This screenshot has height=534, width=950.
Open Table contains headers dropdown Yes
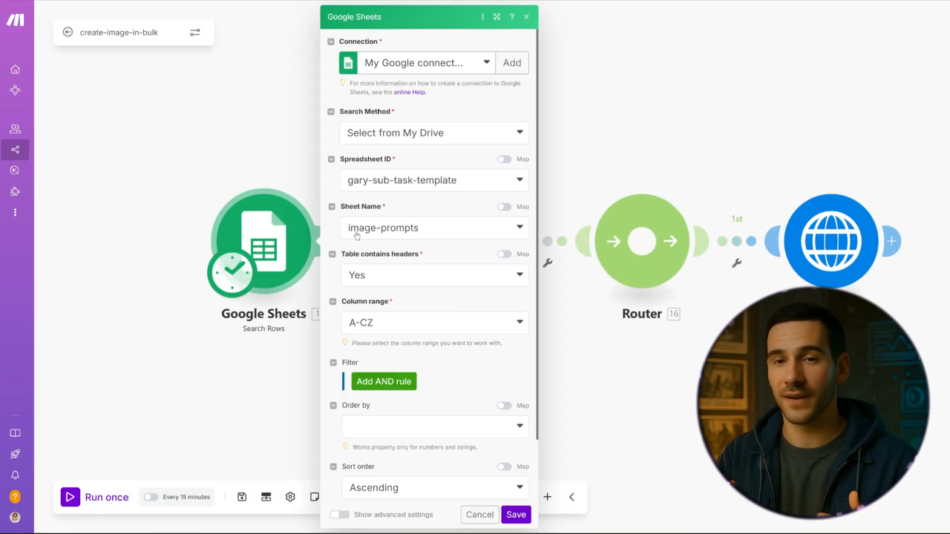(x=435, y=275)
